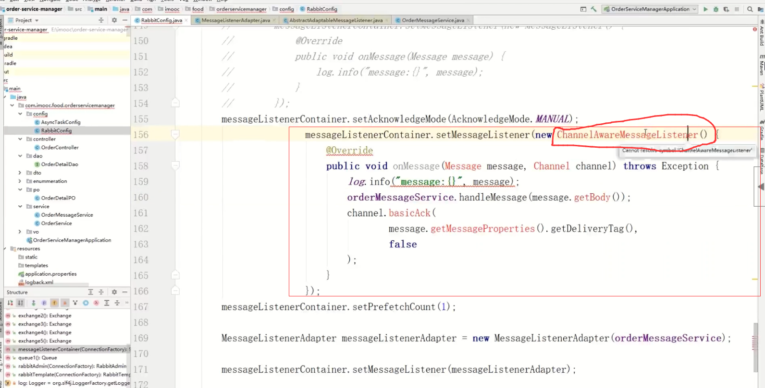Toggle the Y-shaped fork filter in the Structure toolbar

(75, 303)
